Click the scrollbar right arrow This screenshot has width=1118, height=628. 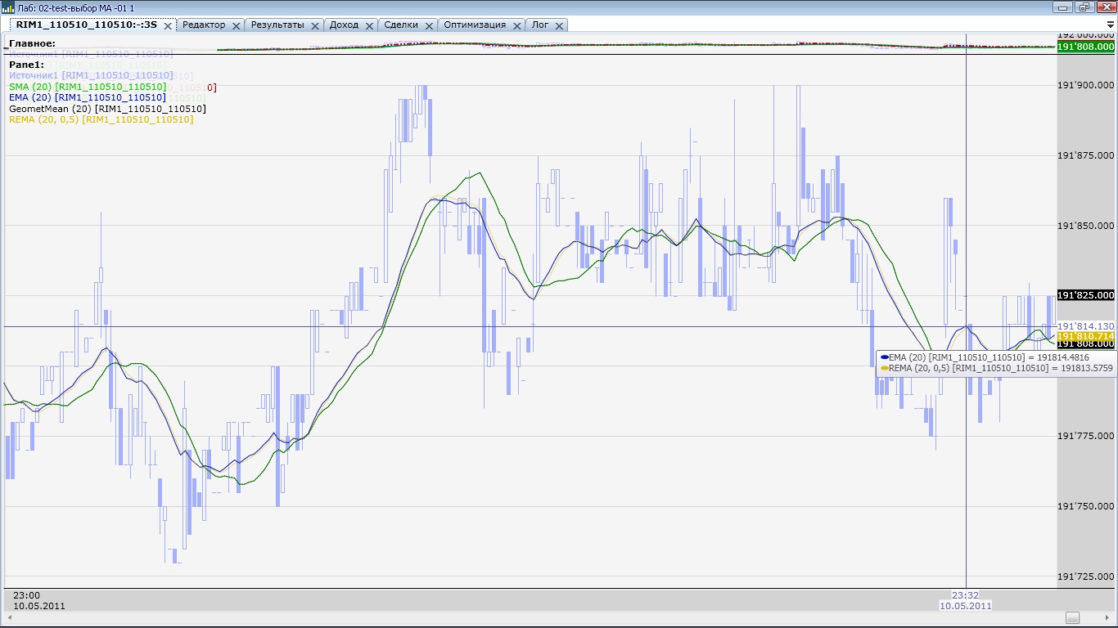coord(1109,617)
